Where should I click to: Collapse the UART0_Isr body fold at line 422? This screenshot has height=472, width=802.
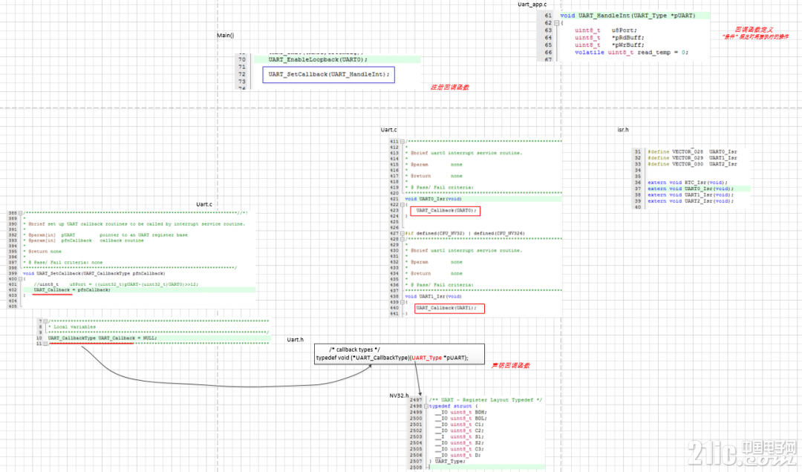(x=402, y=205)
